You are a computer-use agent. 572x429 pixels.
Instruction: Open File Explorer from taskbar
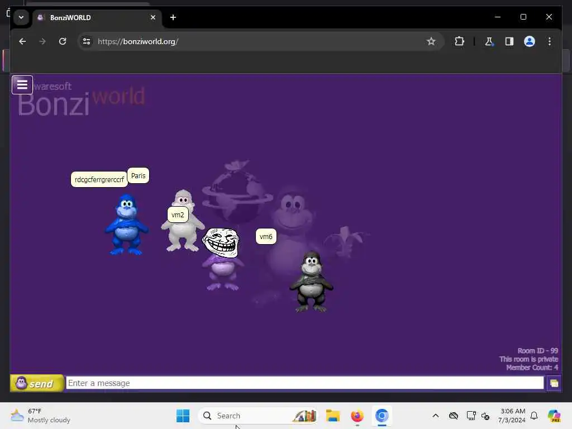(x=333, y=416)
